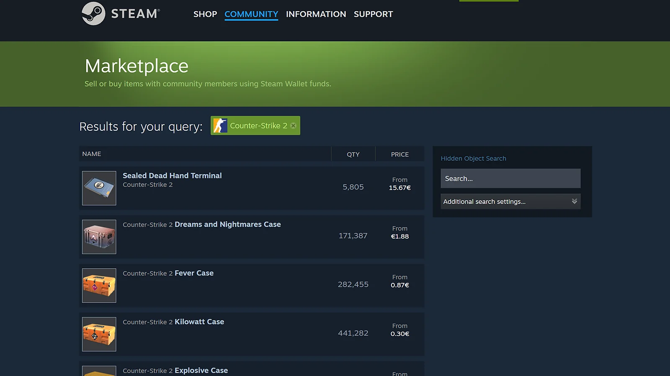Open the SUPPORT page from the navigation bar
The image size is (670, 376).
point(373,14)
